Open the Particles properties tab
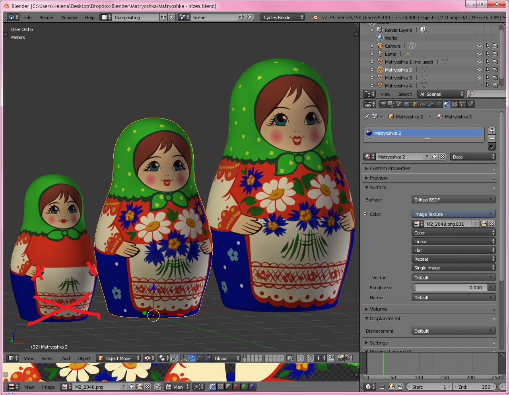Screen dimensions: 509x395 (x=462, y=104)
